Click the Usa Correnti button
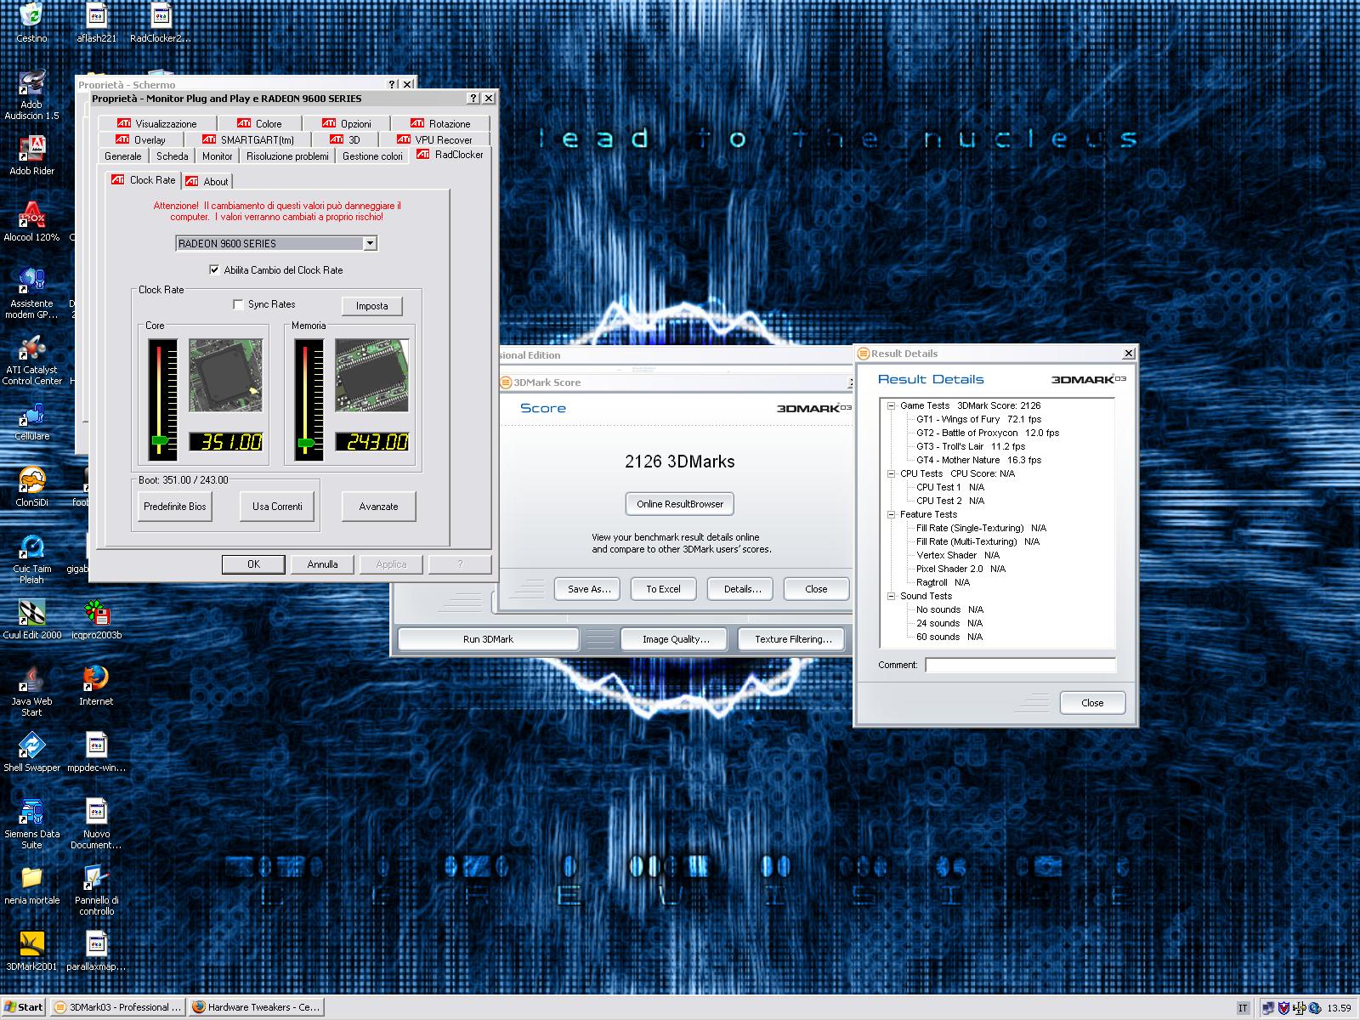The height and width of the screenshot is (1020, 1360). [277, 507]
